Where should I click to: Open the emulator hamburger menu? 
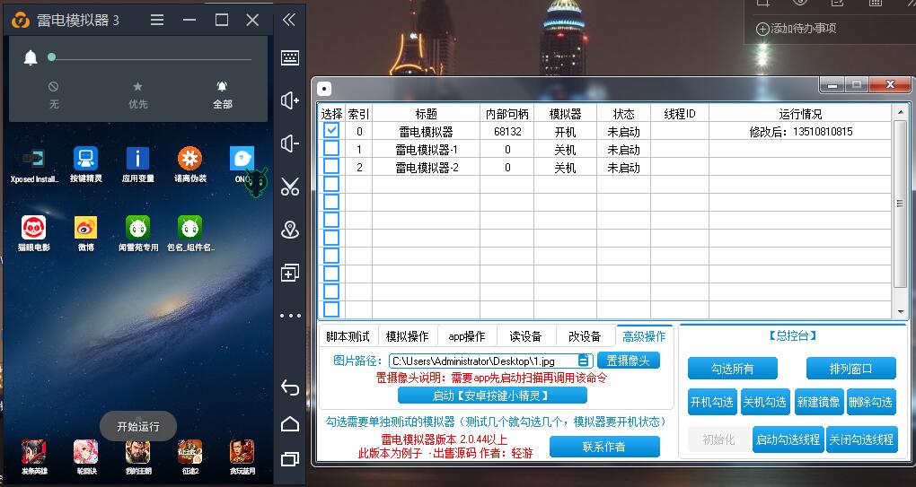click(157, 20)
